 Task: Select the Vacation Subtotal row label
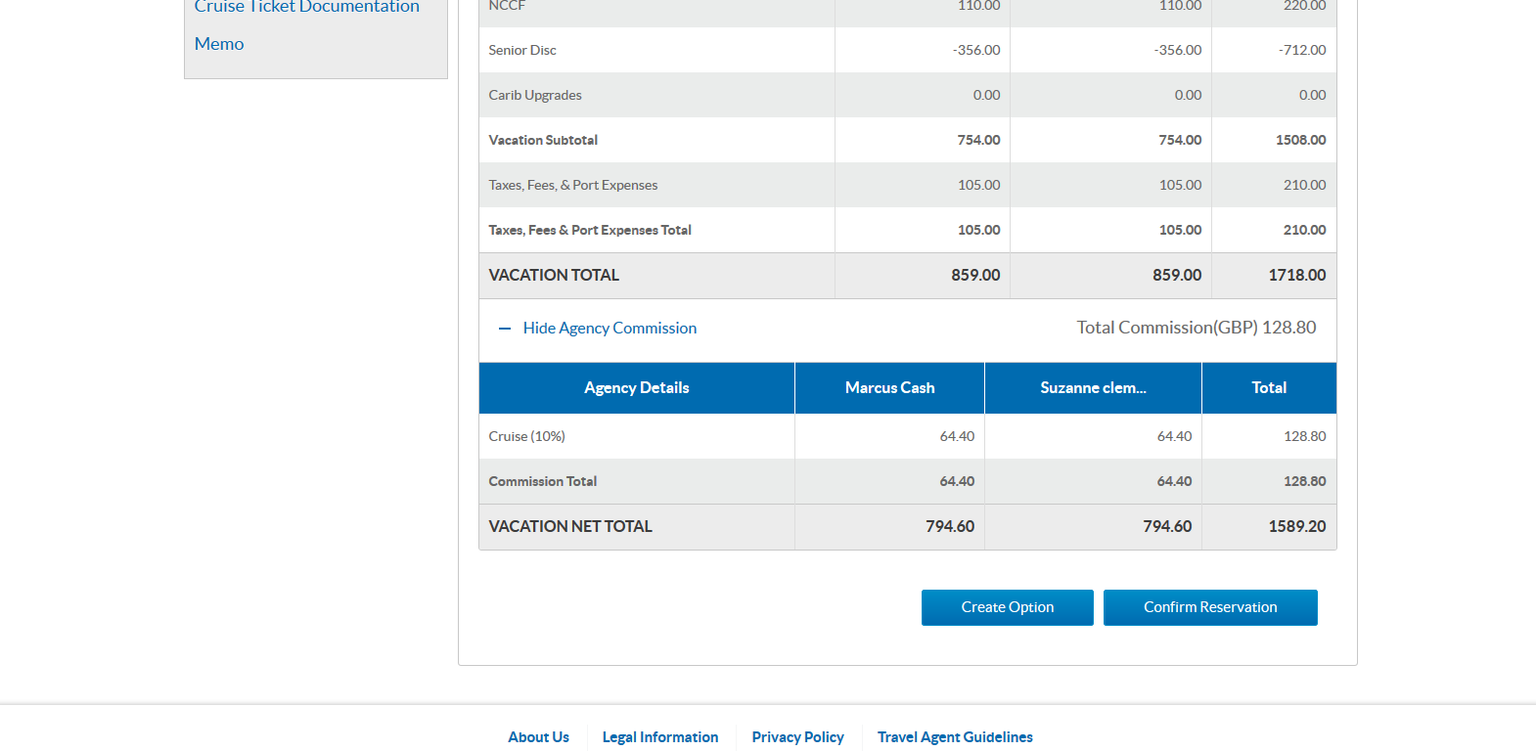pos(543,140)
